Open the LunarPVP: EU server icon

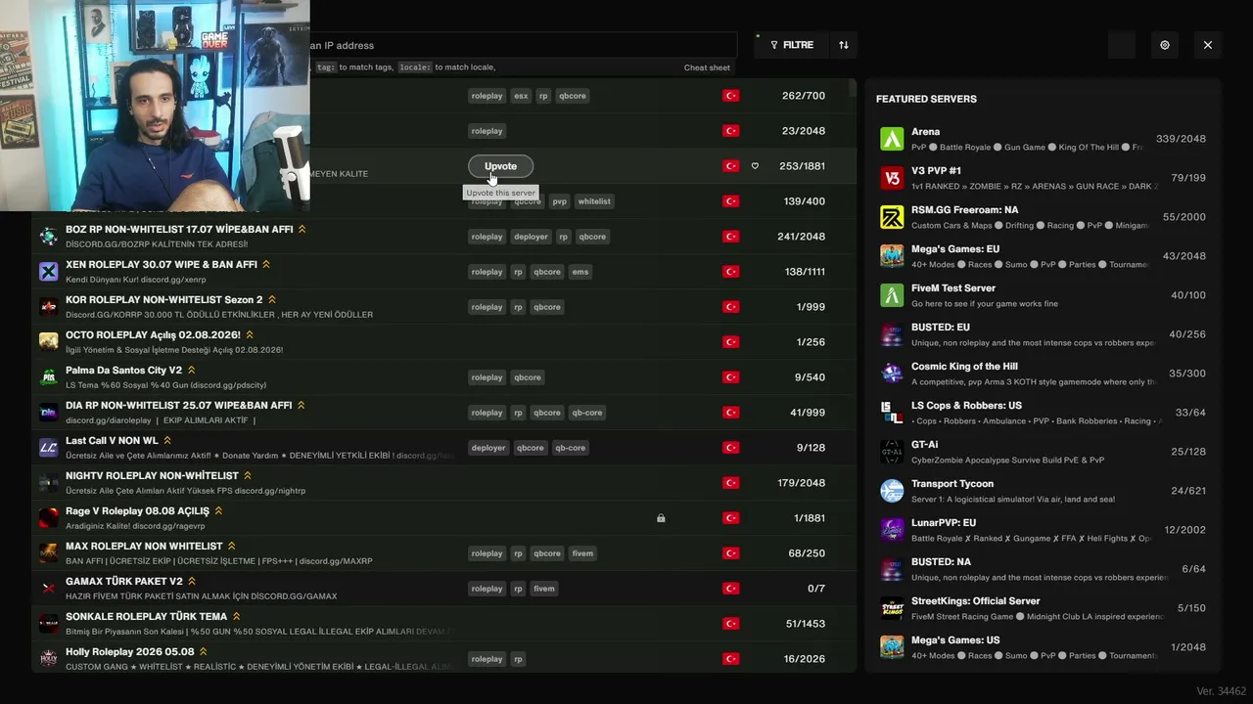coord(892,530)
